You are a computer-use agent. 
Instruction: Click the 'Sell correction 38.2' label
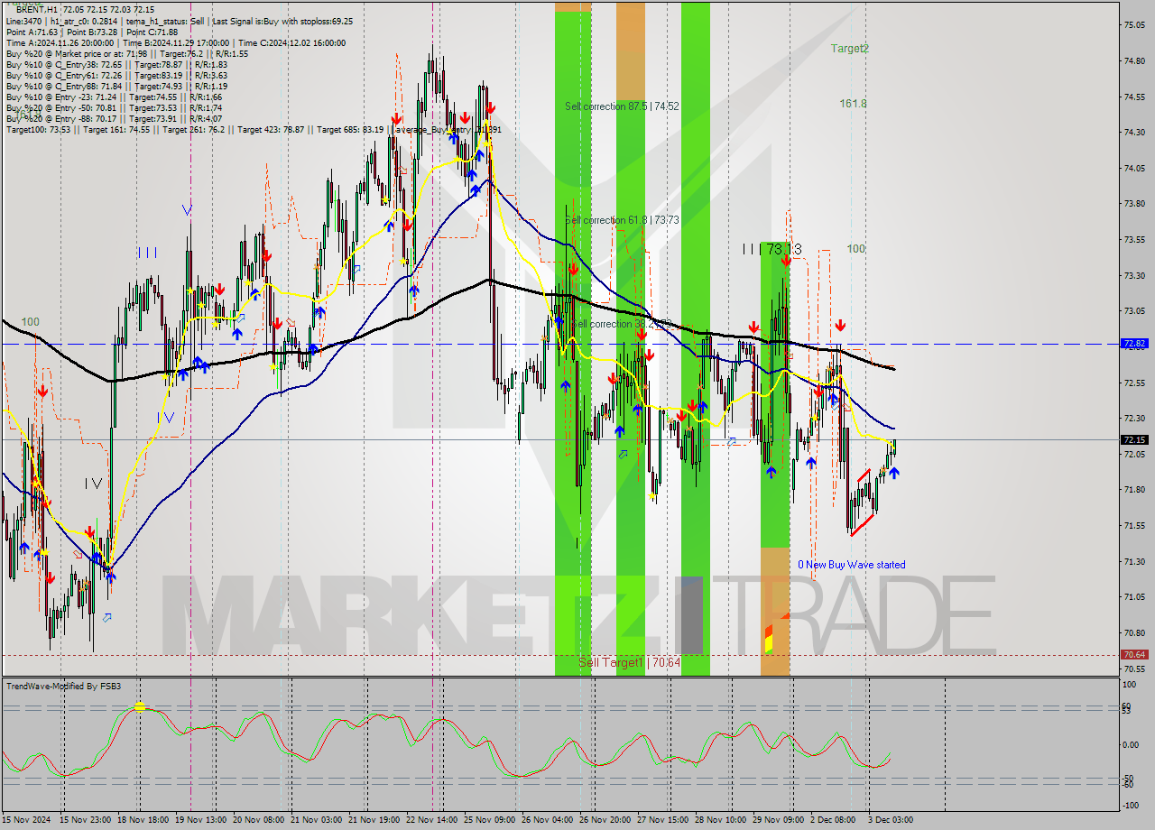[x=621, y=323]
